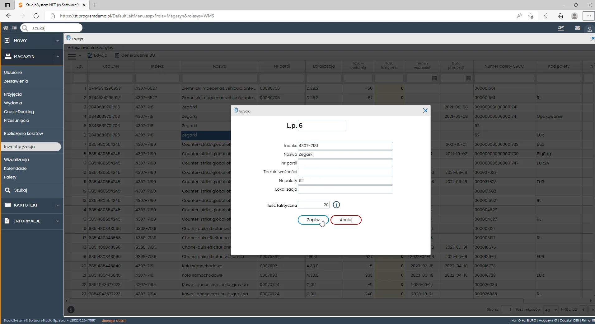Open a new browser tab
This screenshot has height=324, width=595.
pyautogui.click(x=95, y=5)
